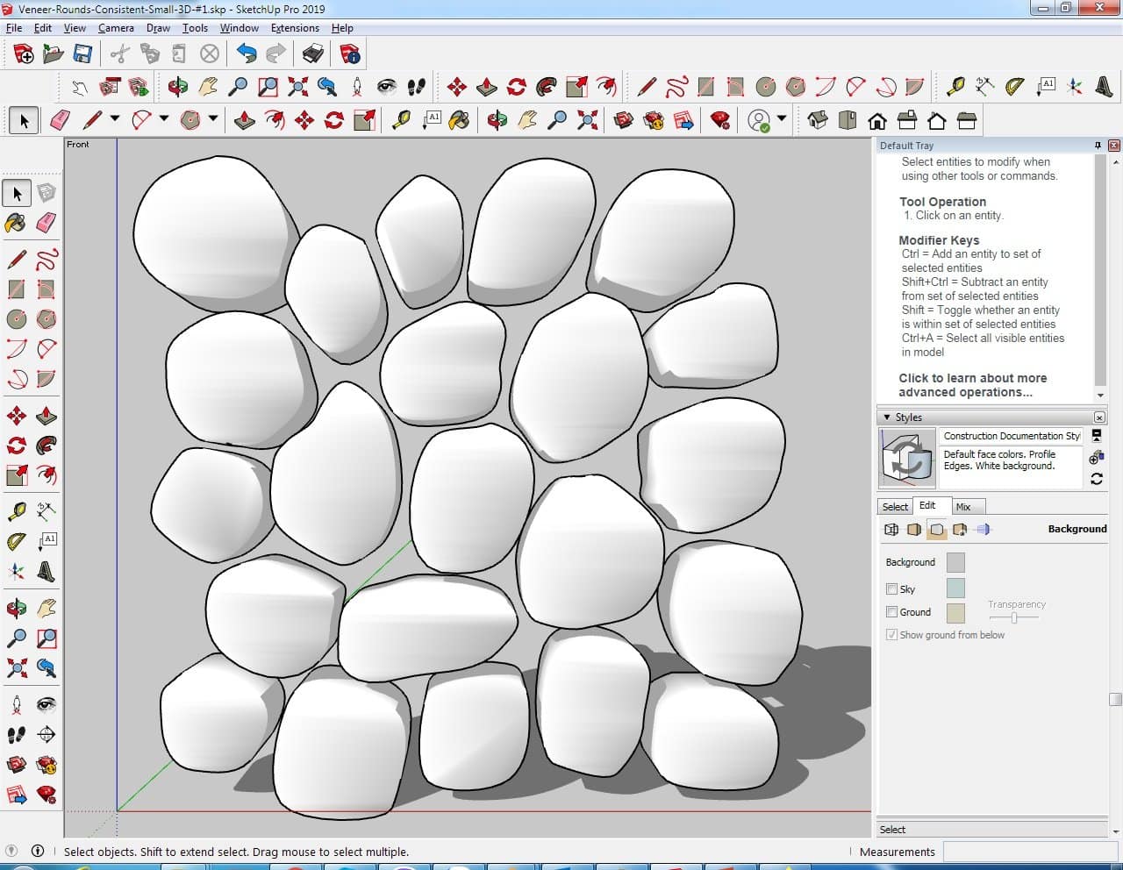Collapse the Styles panel expander

887,417
